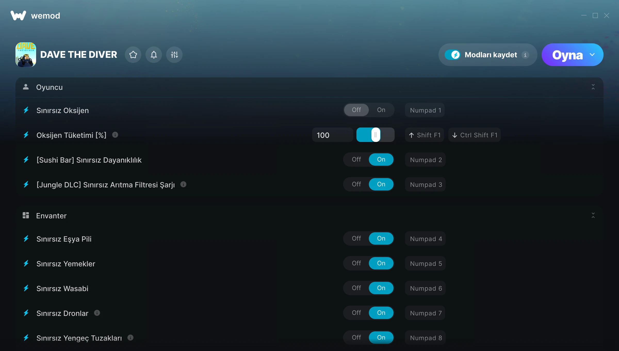The height and width of the screenshot is (351, 619).
Task: Change the Numpad 7 hotkey
Action: (x=425, y=313)
